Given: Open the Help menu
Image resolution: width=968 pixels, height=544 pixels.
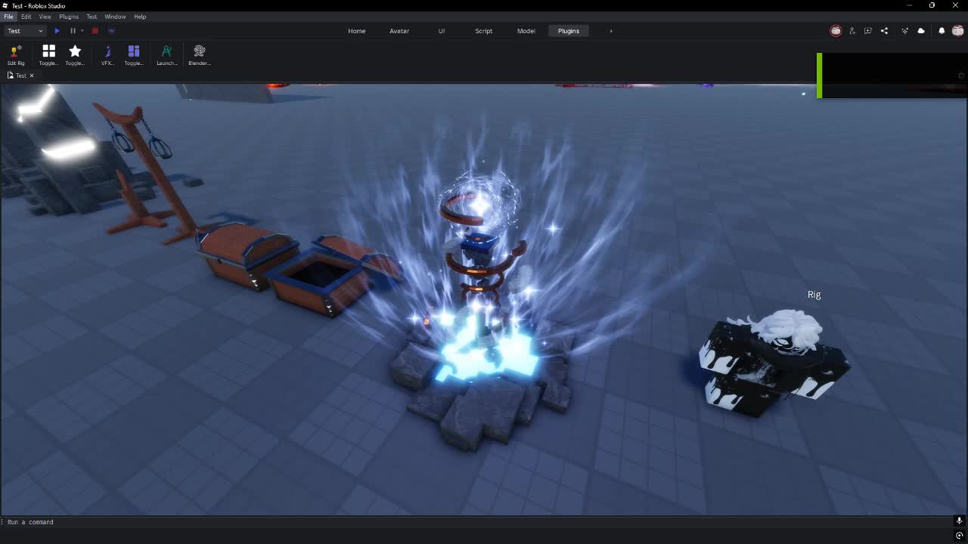Looking at the screenshot, I should [x=140, y=17].
